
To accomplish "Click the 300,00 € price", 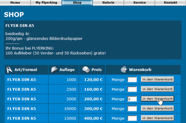I will [x=93, y=109].
